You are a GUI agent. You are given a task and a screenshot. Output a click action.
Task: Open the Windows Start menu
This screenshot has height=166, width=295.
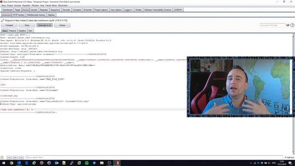[x=4, y=163]
